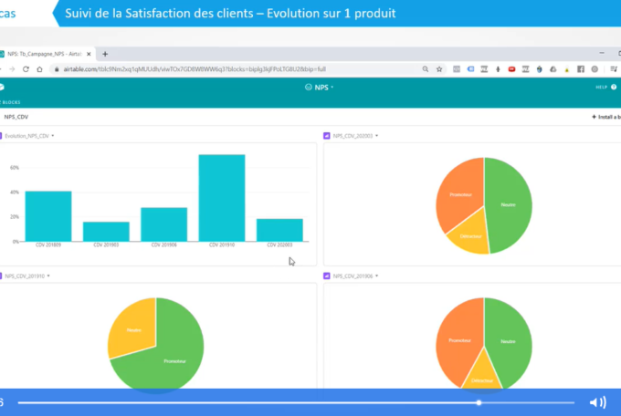The height and width of the screenshot is (416, 621).
Task: Reload the Airtable page
Action: coord(26,69)
